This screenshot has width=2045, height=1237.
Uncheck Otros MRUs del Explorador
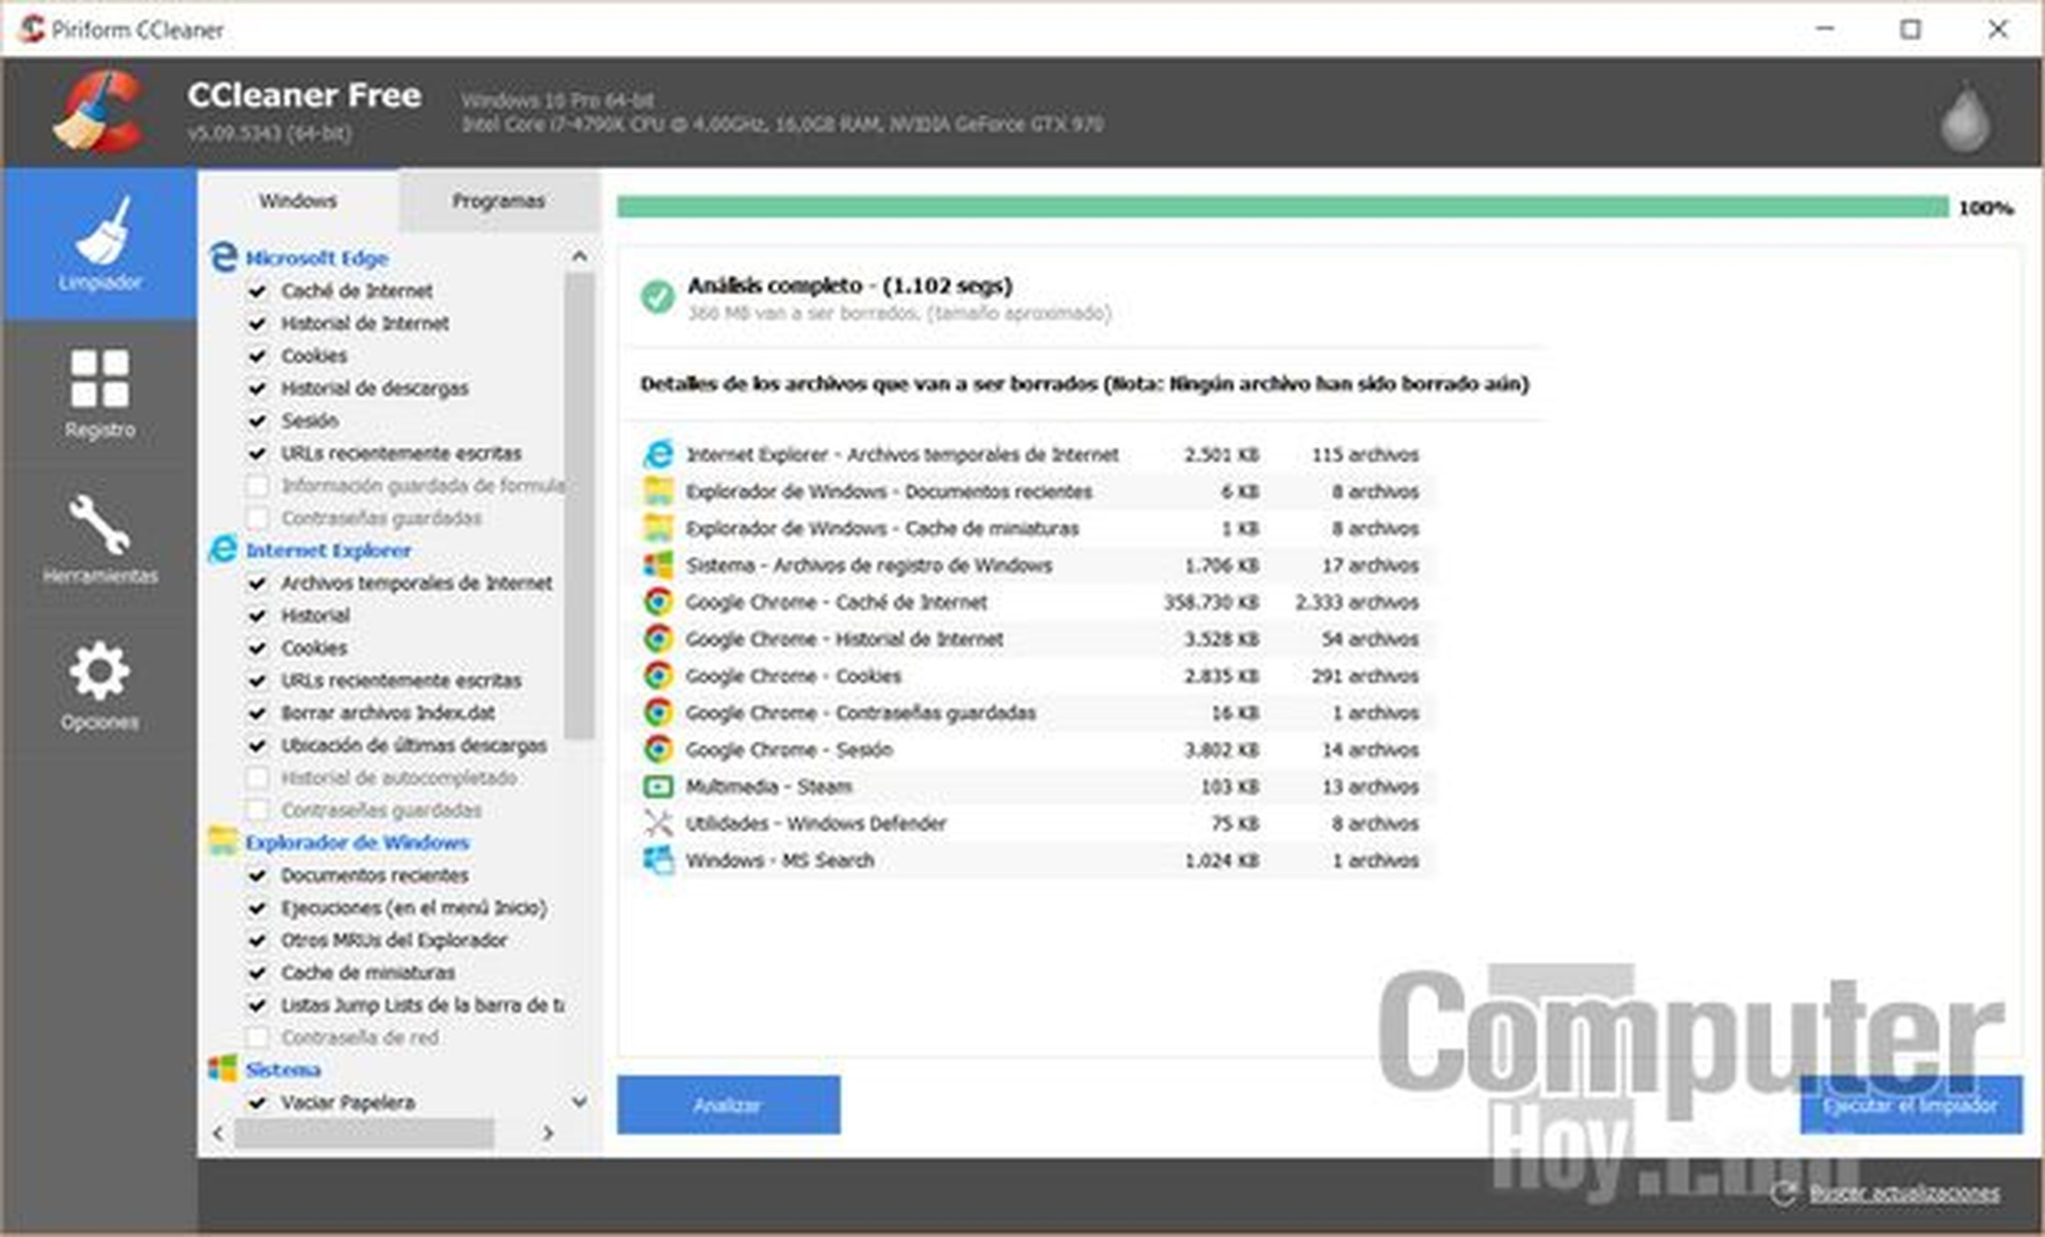(257, 940)
